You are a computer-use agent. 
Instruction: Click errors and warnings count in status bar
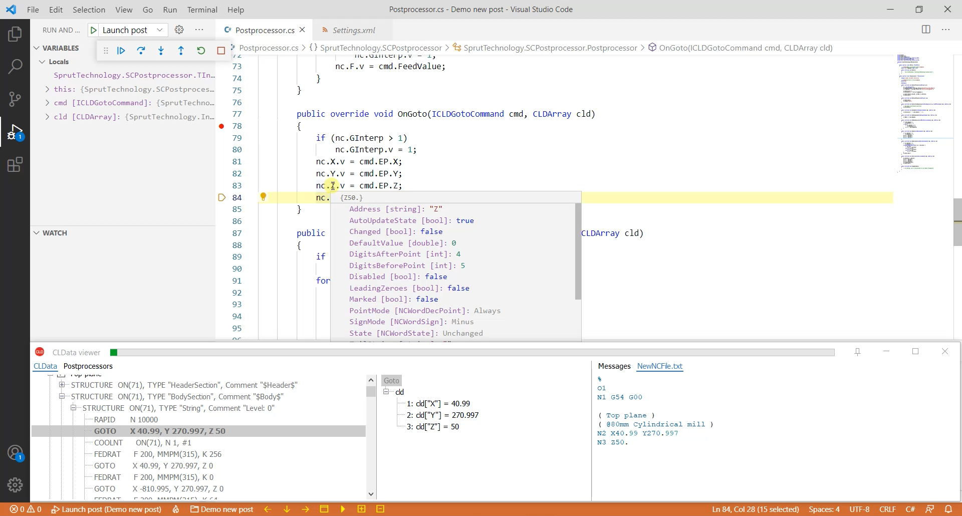pos(26,509)
